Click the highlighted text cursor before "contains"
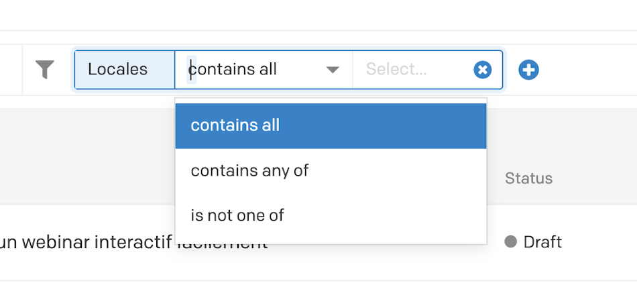 pos(191,70)
